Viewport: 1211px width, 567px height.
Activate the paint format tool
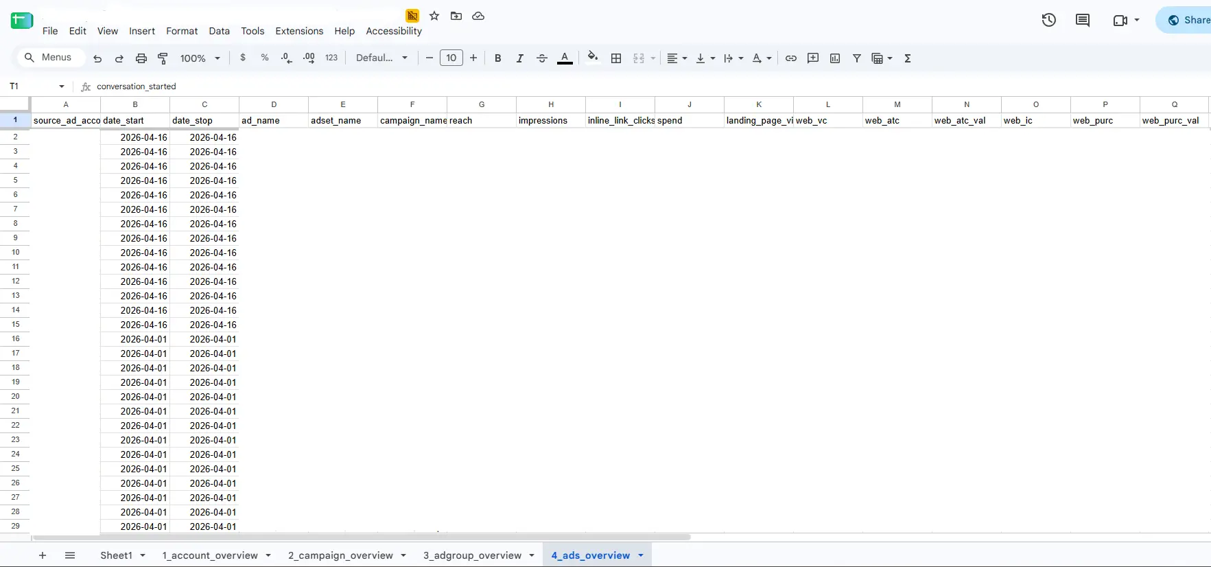point(163,58)
